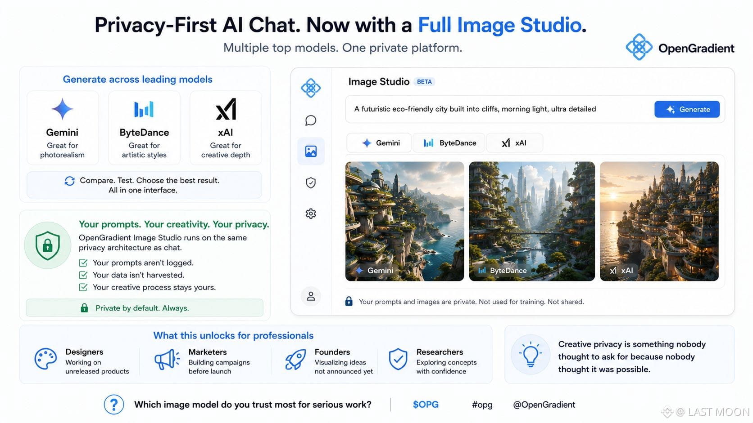Open settings with the sidebar gear icon
The image size is (753, 423).
click(311, 214)
